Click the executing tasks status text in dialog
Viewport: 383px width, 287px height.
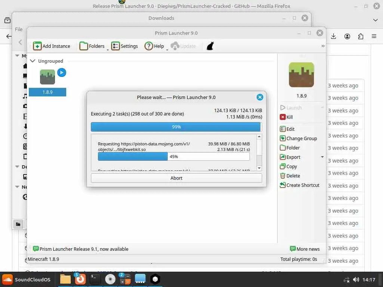point(137,114)
